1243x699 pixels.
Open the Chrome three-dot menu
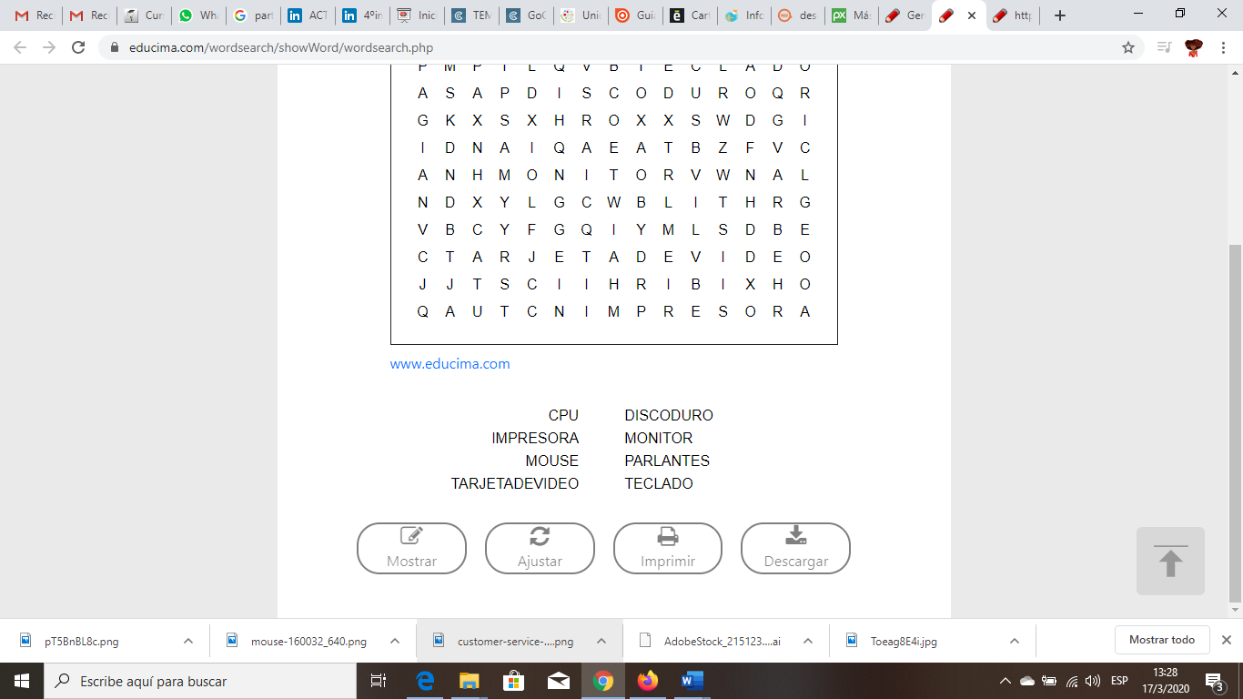tap(1224, 47)
